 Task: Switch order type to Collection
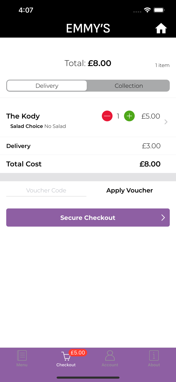tap(129, 86)
